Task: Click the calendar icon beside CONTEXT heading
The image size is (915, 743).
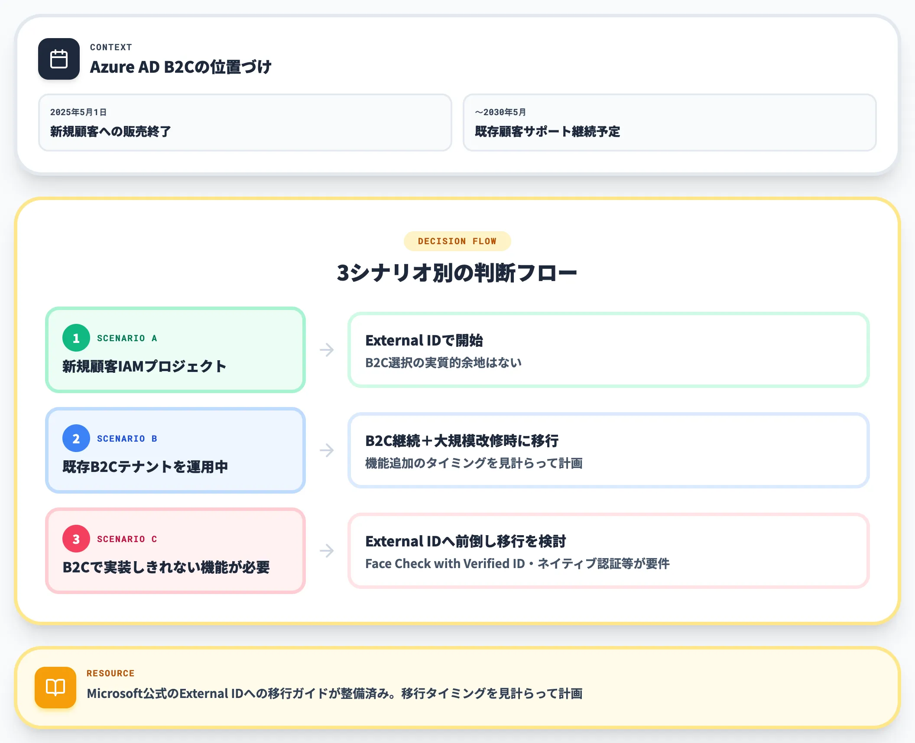Action: 59,59
